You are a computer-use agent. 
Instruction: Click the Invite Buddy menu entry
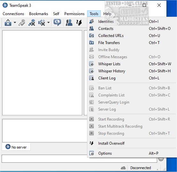[x=132, y=50]
